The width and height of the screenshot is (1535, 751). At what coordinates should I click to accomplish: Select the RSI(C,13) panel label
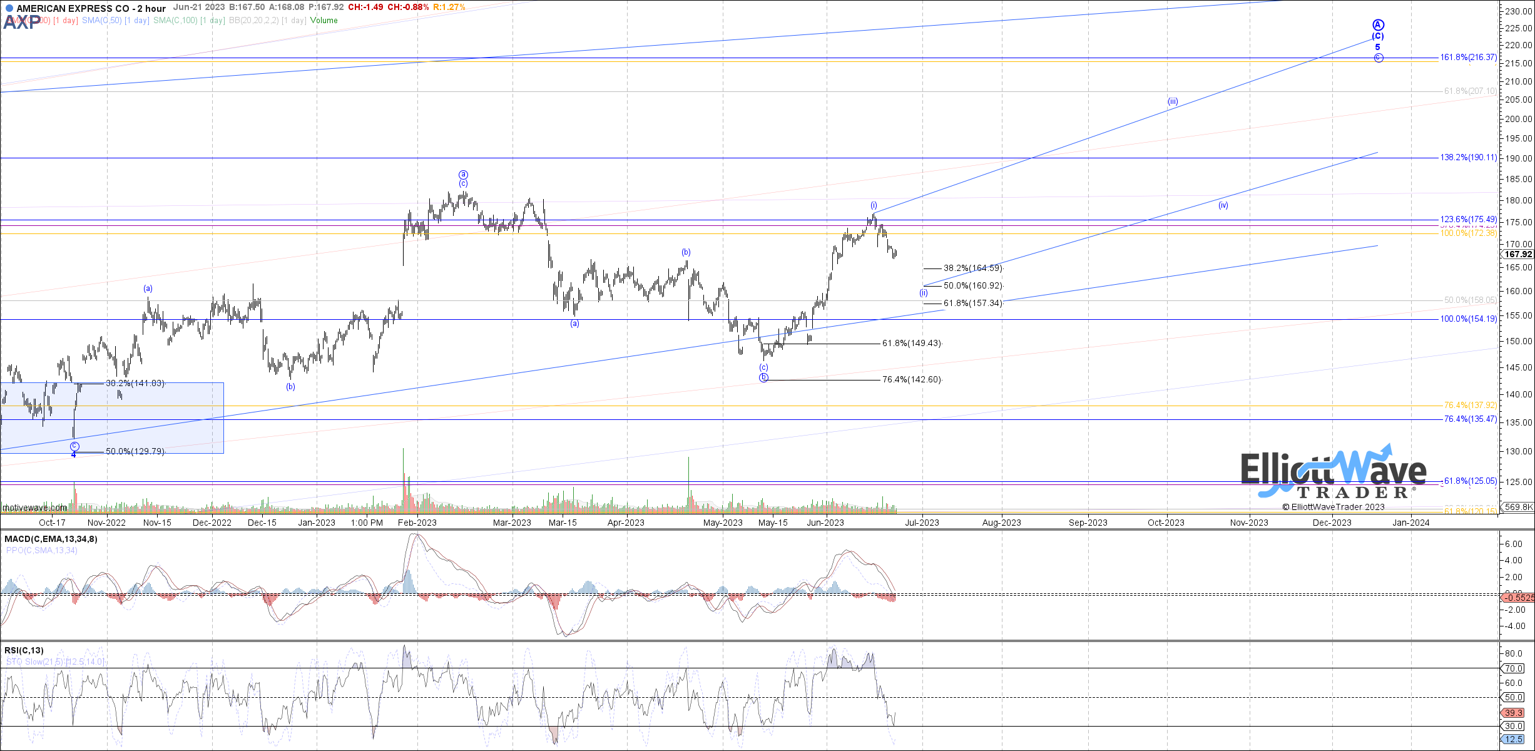point(24,650)
